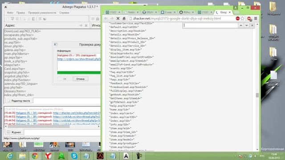Clear the Advego address field with X

click(86, 25)
